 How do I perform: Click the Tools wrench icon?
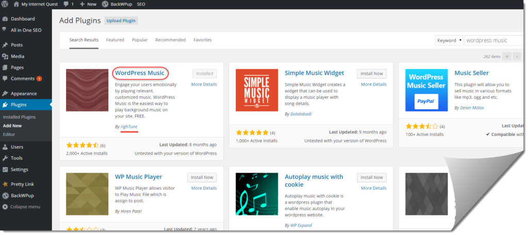click(x=5, y=158)
